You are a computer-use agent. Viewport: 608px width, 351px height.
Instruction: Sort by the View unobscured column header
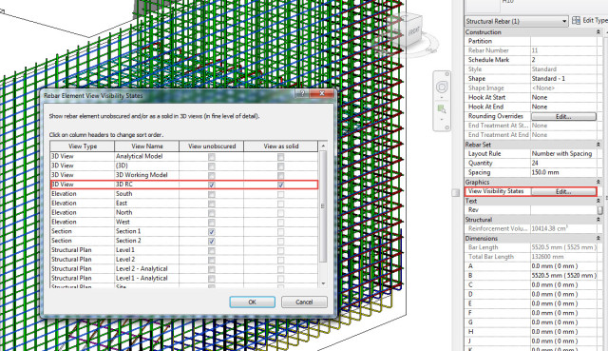(x=212, y=146)
